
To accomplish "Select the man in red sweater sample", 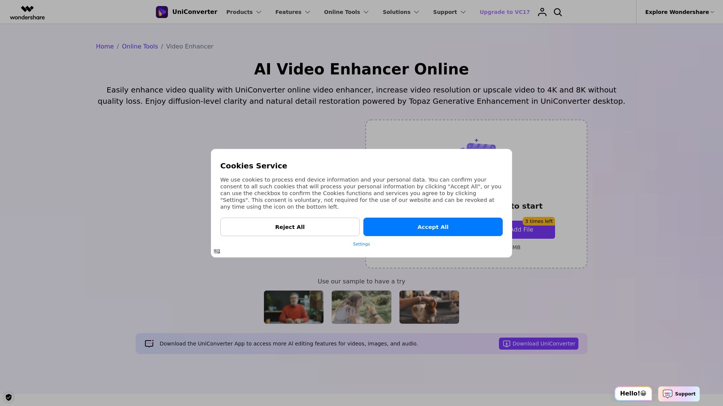I will pyautogui.click(x=294, y=307).
